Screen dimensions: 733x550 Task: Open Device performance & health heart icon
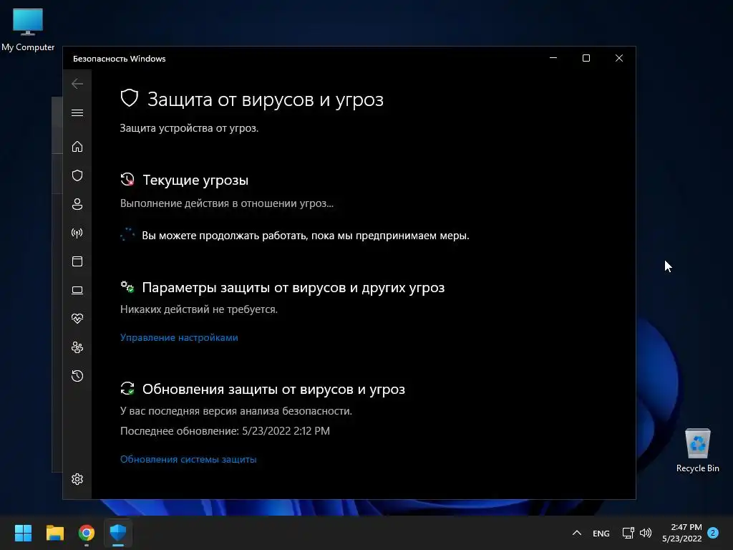click(77, 319)
